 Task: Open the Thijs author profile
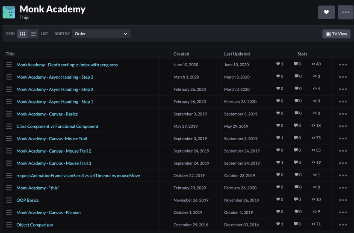pyautogui.click(x=25, y=18)
